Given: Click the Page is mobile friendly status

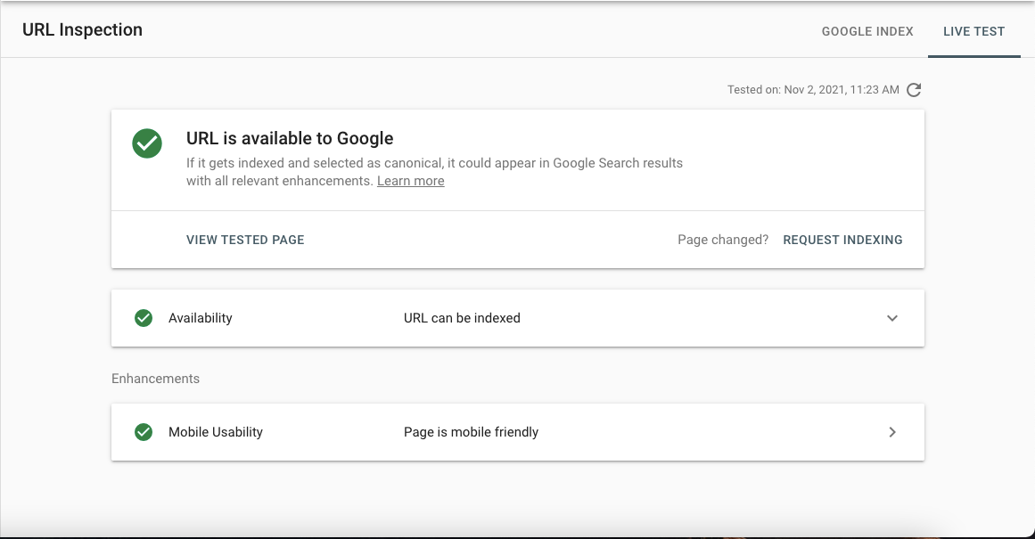Looking at the screenshot, I should (x=472, y=432).
